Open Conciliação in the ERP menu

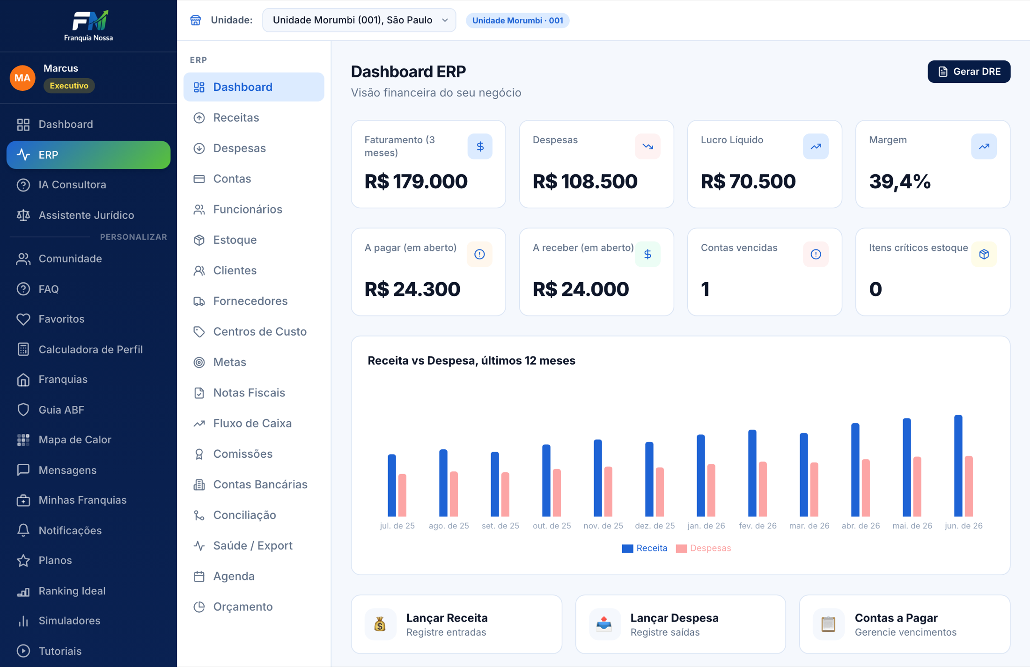254,515
